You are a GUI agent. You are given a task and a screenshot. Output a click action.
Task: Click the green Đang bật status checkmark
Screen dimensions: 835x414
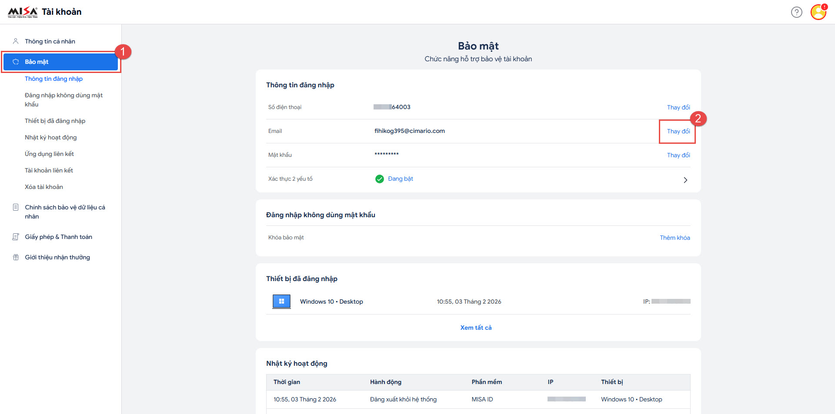pos(380,179)
